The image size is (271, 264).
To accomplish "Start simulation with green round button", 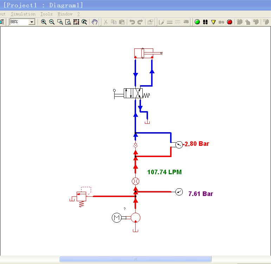I will click(197, 22).
